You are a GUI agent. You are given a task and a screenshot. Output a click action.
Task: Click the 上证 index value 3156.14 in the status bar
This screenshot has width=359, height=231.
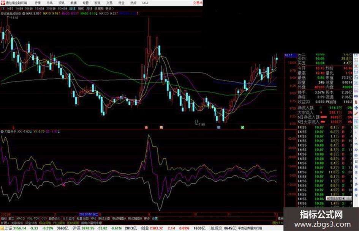click(20, 228)
